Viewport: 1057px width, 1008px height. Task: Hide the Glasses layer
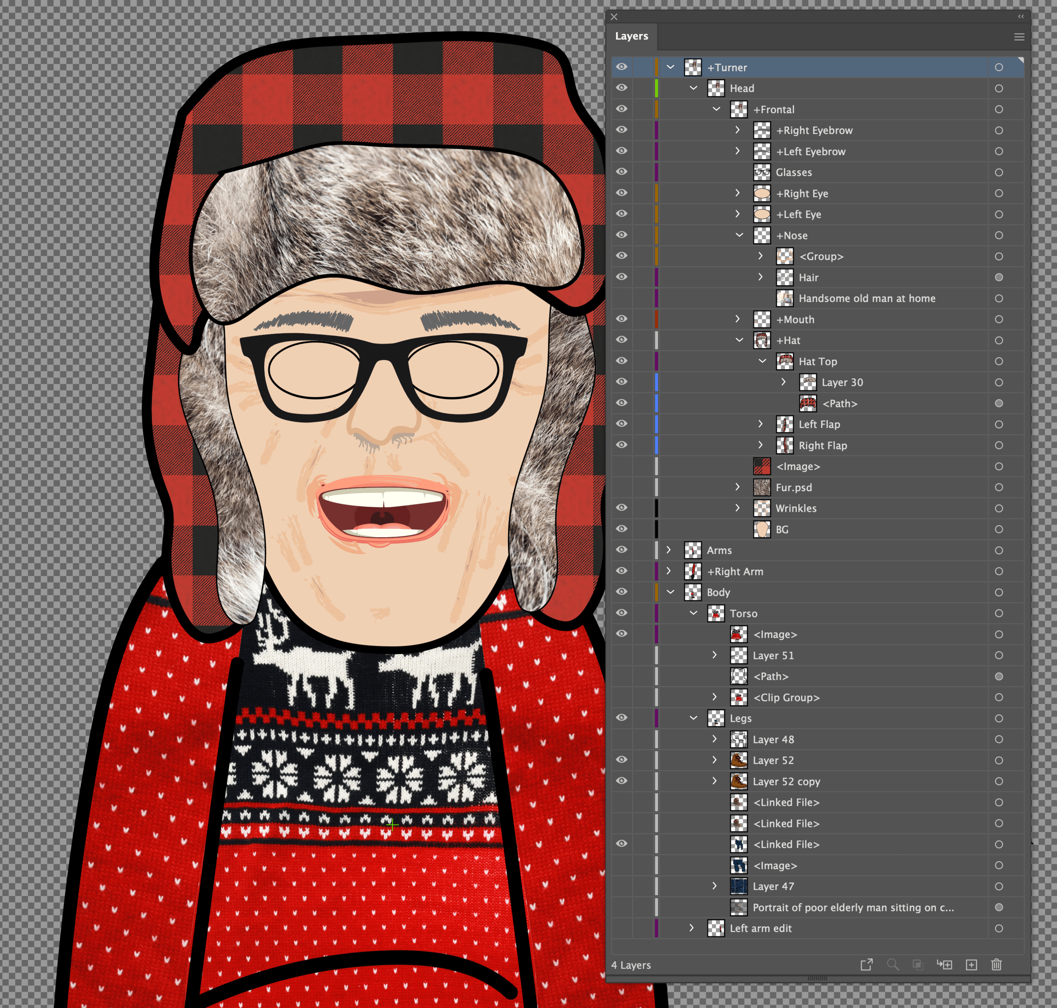tap(622, 172)
